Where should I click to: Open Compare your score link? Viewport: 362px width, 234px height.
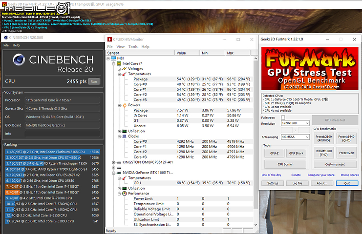click(x=321, y=175)
